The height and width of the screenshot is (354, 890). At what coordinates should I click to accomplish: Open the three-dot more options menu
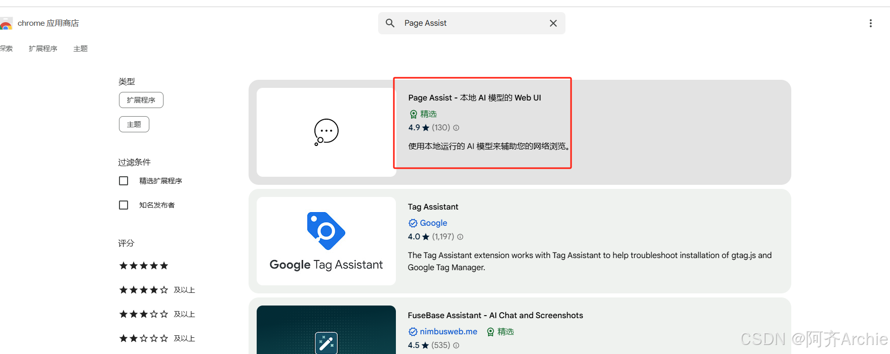(871, 23)
